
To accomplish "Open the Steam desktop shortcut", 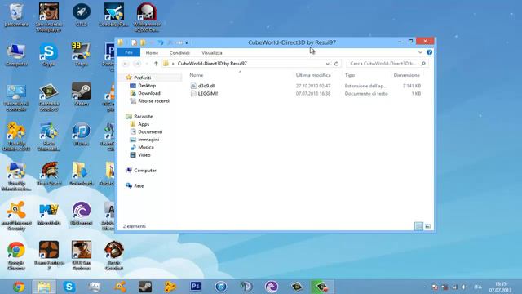I will click(82, 95).
